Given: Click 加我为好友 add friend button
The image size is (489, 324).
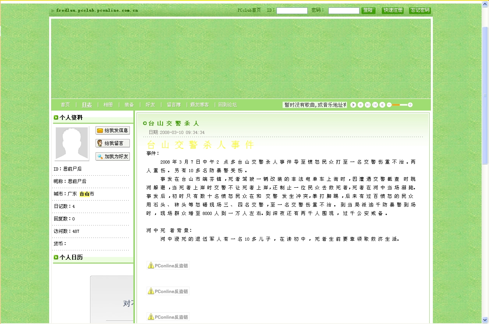Looking at the screenshot, I should (113, 157).
